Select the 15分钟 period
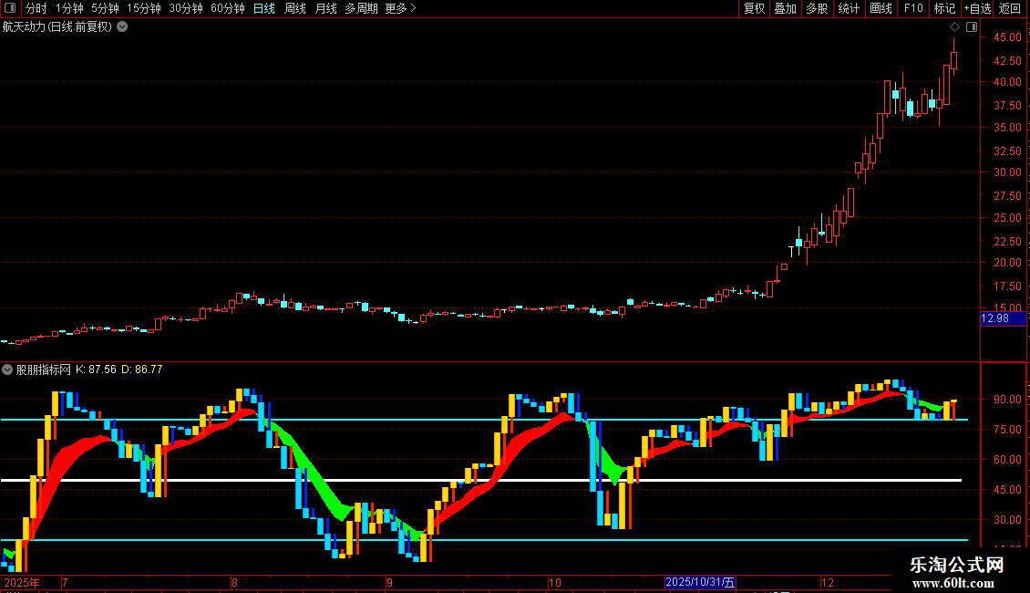 (143, 8)
